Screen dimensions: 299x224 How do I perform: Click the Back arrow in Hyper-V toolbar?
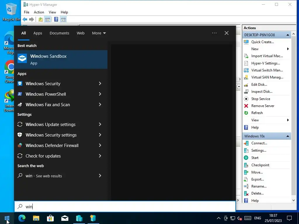point(25,20)
